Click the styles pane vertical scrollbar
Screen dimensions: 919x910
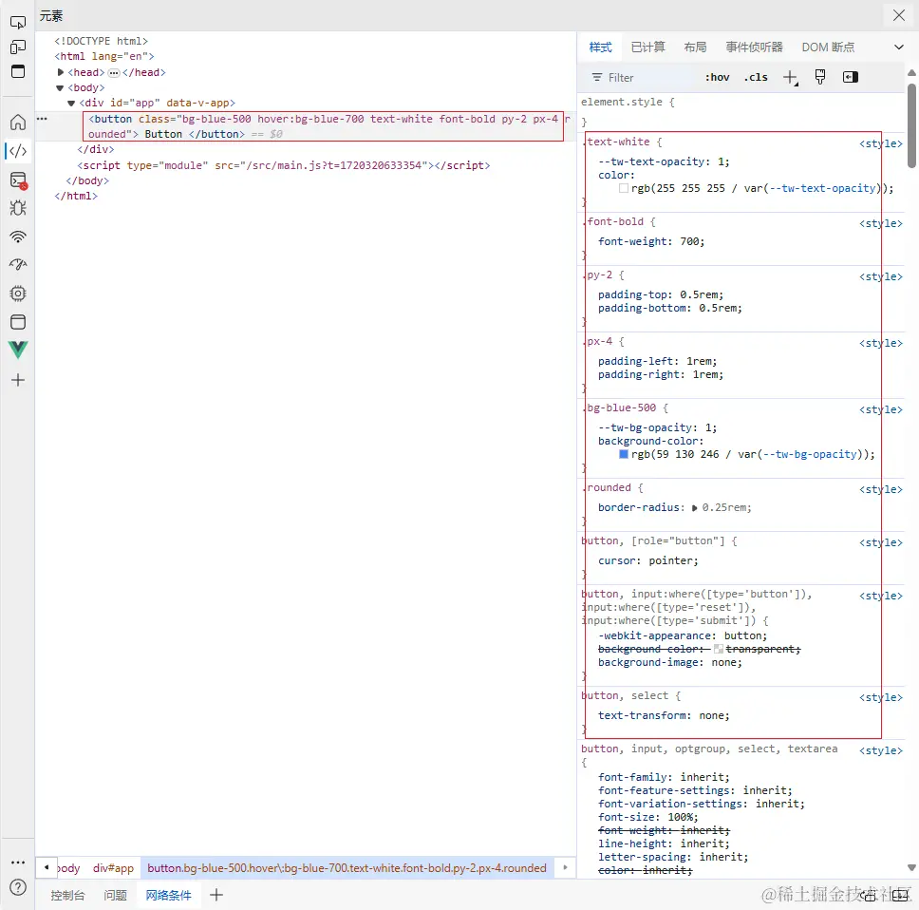coord(912,126)
